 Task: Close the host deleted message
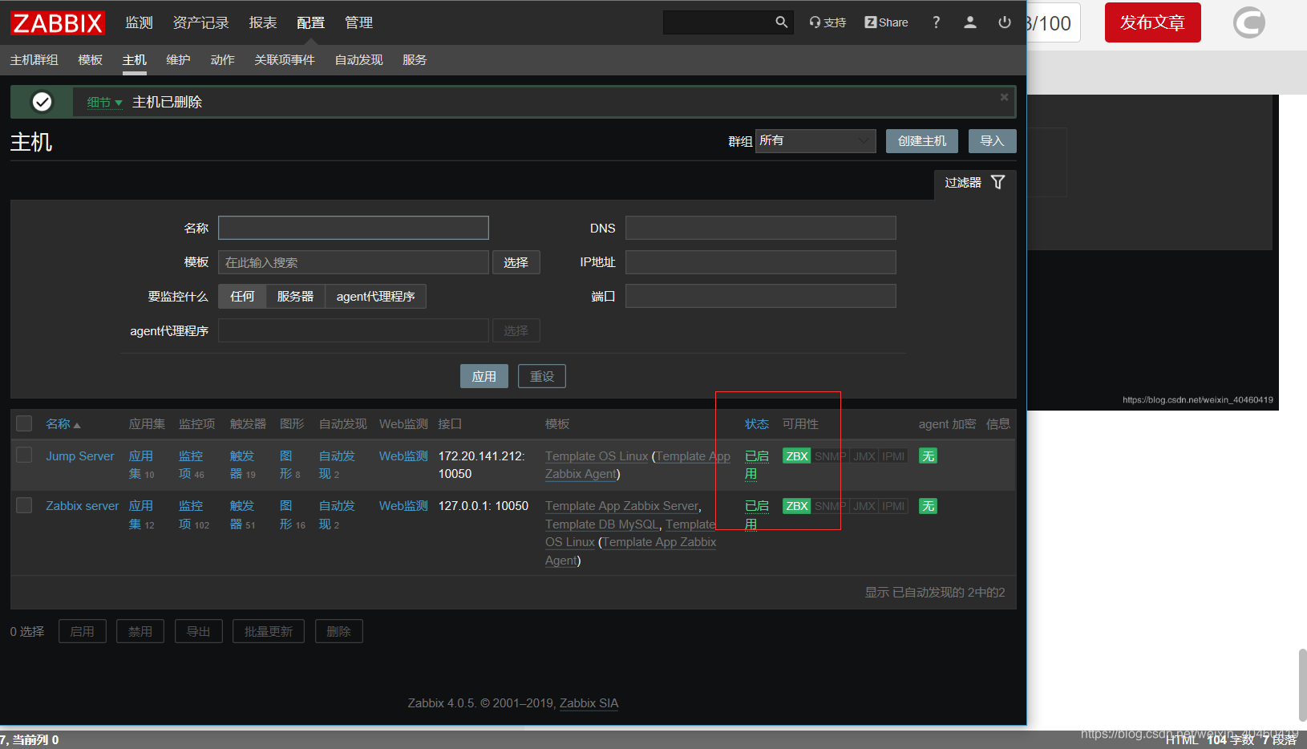click(1004, 97)
